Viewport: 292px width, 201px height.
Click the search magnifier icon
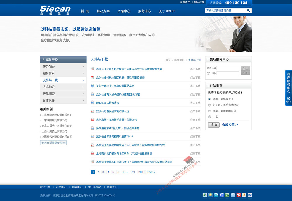248,10
